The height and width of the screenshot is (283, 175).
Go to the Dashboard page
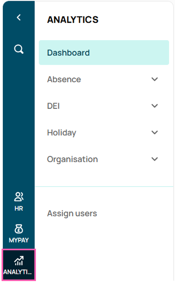click(x=68, y=53)
